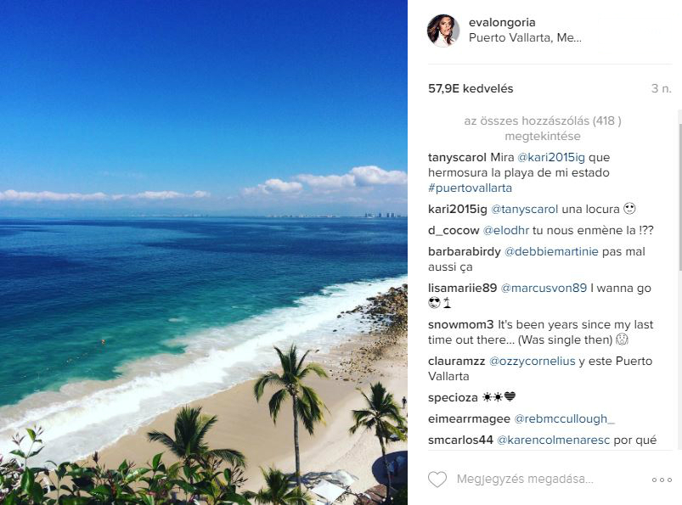Image resolution: width=682 pixels, height=505 pixels.
Task: Expand all 418 comments via 'az összes hozzászólás'
Action: click(543, 128)
